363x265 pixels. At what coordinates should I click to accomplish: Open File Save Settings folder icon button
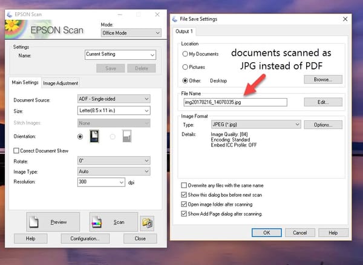tap(147, 223)
